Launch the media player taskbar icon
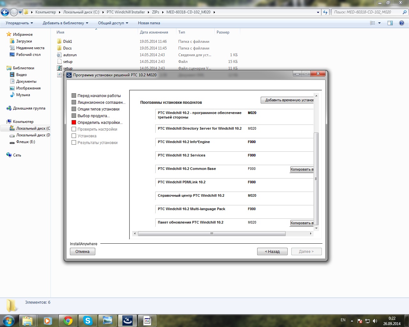Viewport: 409px width, 327px height. tap(48, 321)
